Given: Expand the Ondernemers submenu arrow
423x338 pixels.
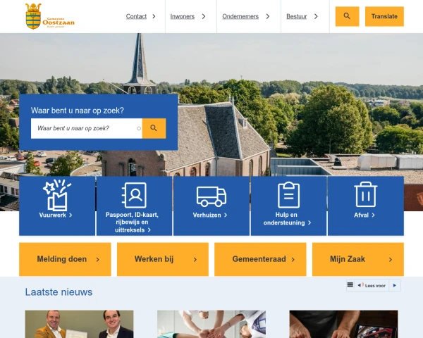Looking at the screenshot, I should (268, 16).
